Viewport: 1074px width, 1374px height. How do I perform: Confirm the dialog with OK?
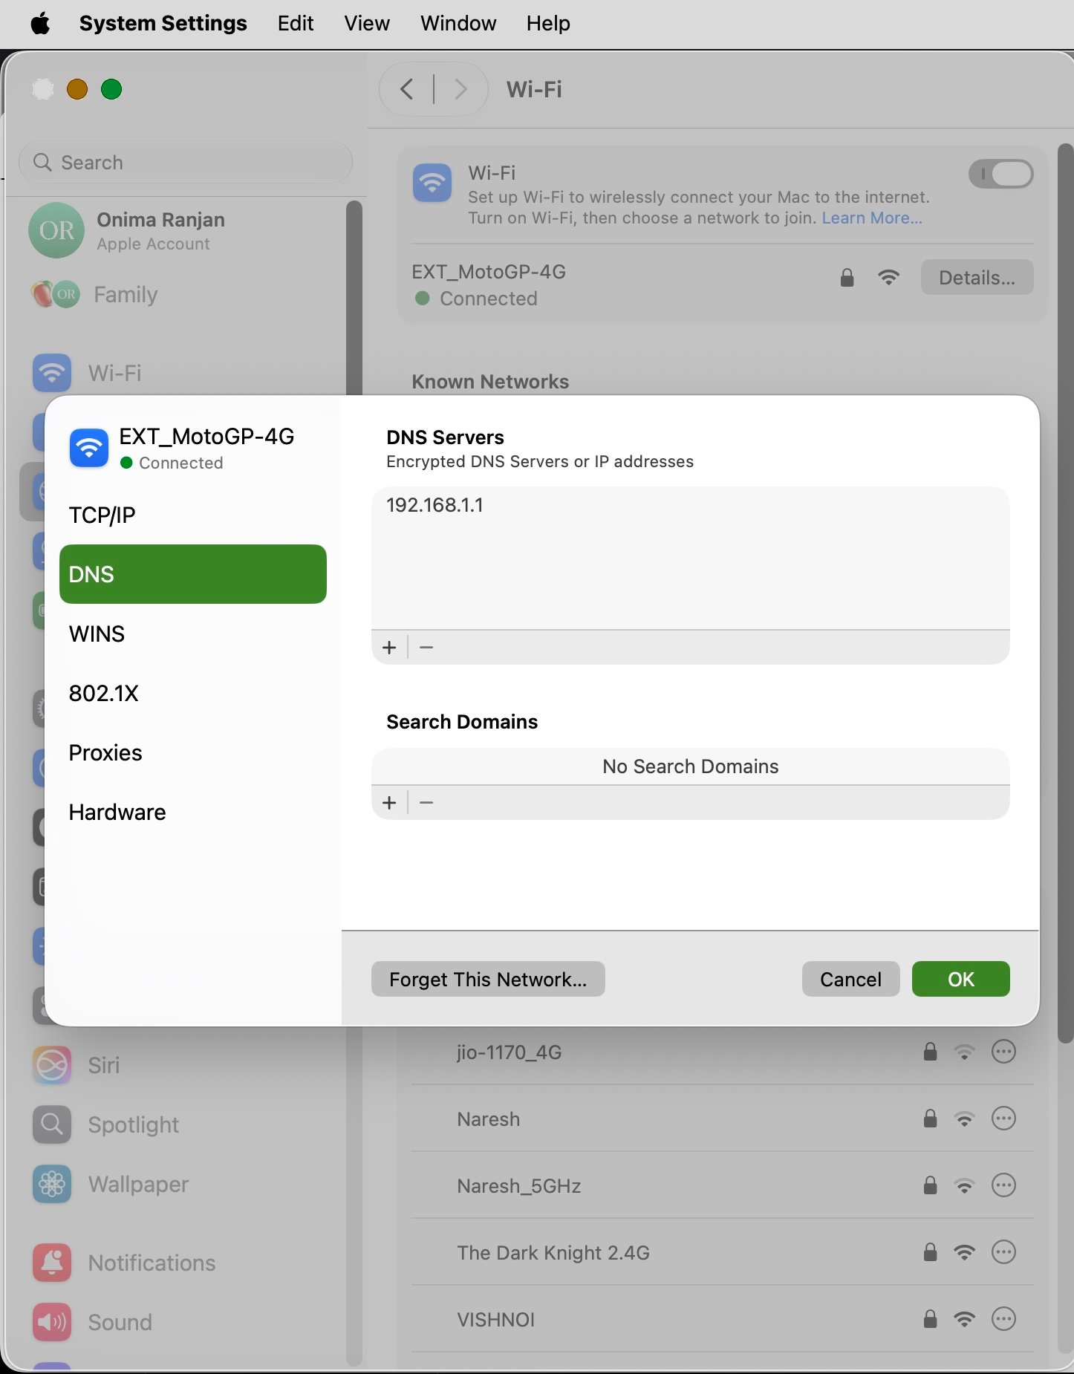[960, 980]
